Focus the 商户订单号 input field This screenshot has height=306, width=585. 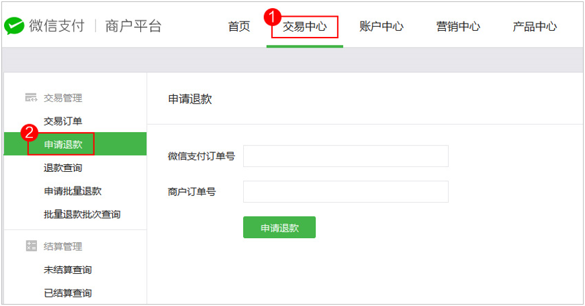click(345, 192)
